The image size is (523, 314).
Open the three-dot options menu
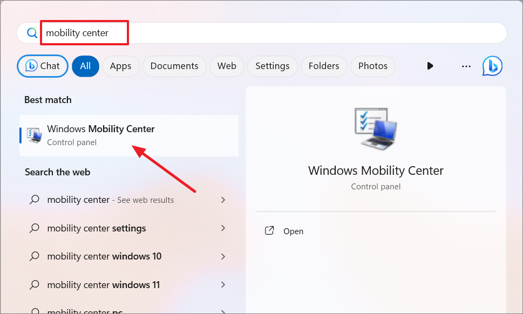466,66
